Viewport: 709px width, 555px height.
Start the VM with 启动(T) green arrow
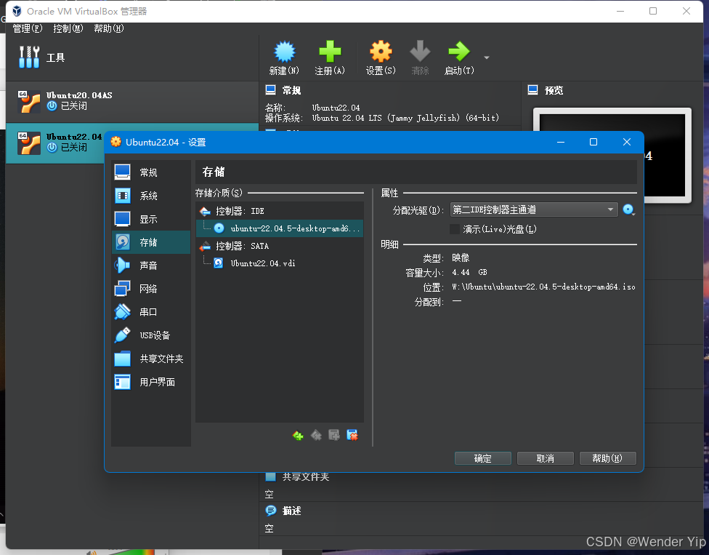pos(458,52)
